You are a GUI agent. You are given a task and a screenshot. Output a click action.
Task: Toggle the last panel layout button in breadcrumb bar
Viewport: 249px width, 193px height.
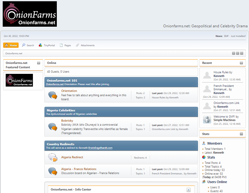coord(242,53)
